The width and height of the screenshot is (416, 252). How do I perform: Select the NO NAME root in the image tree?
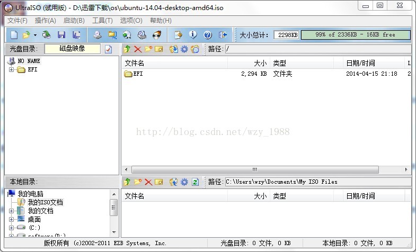tap(29, 61)
